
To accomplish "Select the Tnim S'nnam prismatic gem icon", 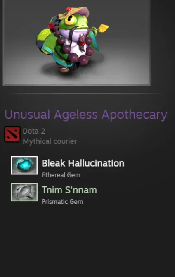I will [x=24, y=192].
